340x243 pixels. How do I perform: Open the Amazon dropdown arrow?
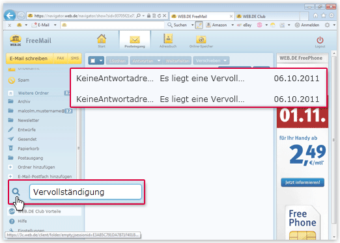click(x=233, y=25)
